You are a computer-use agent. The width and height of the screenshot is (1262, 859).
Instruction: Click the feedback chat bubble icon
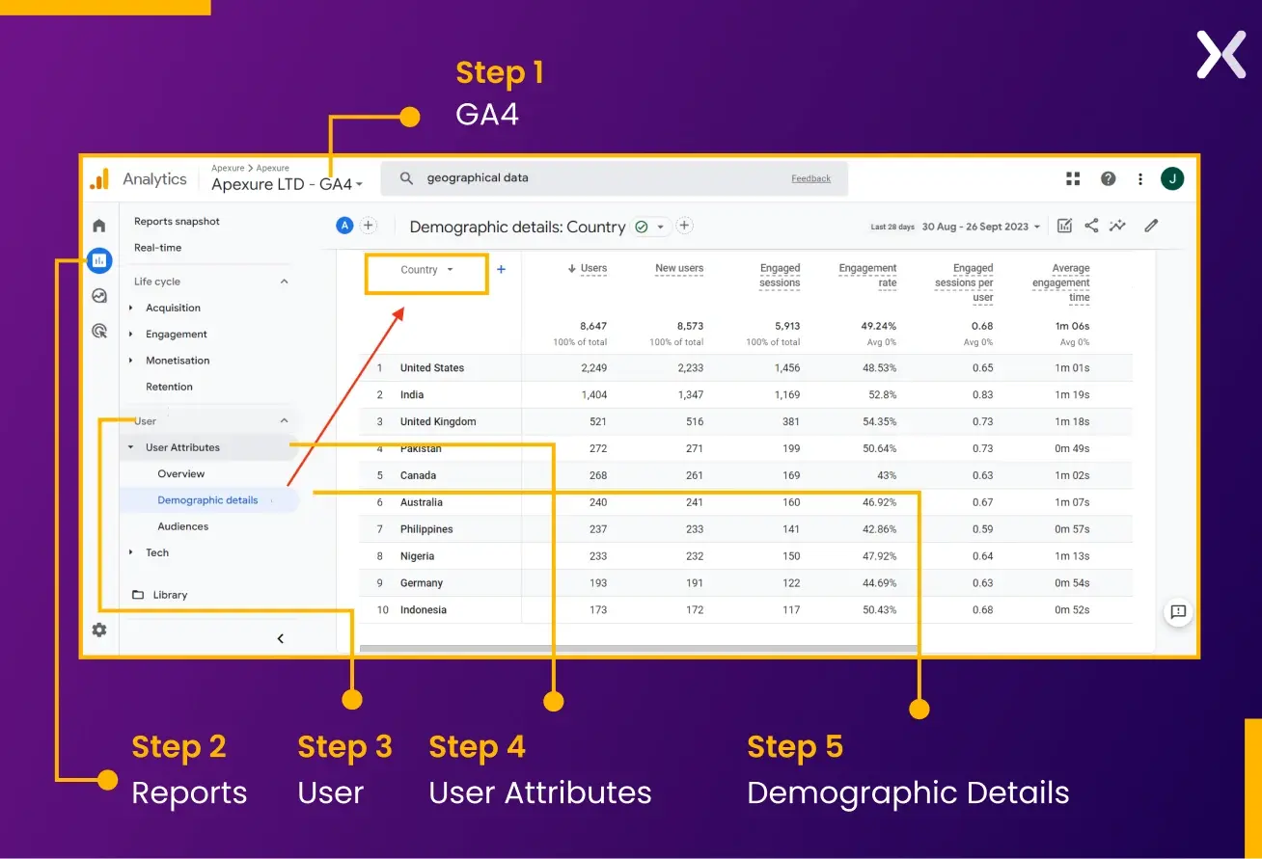pos(1178,612)
